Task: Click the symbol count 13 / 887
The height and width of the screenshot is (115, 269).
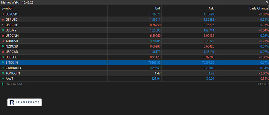Action: point(263,84)
